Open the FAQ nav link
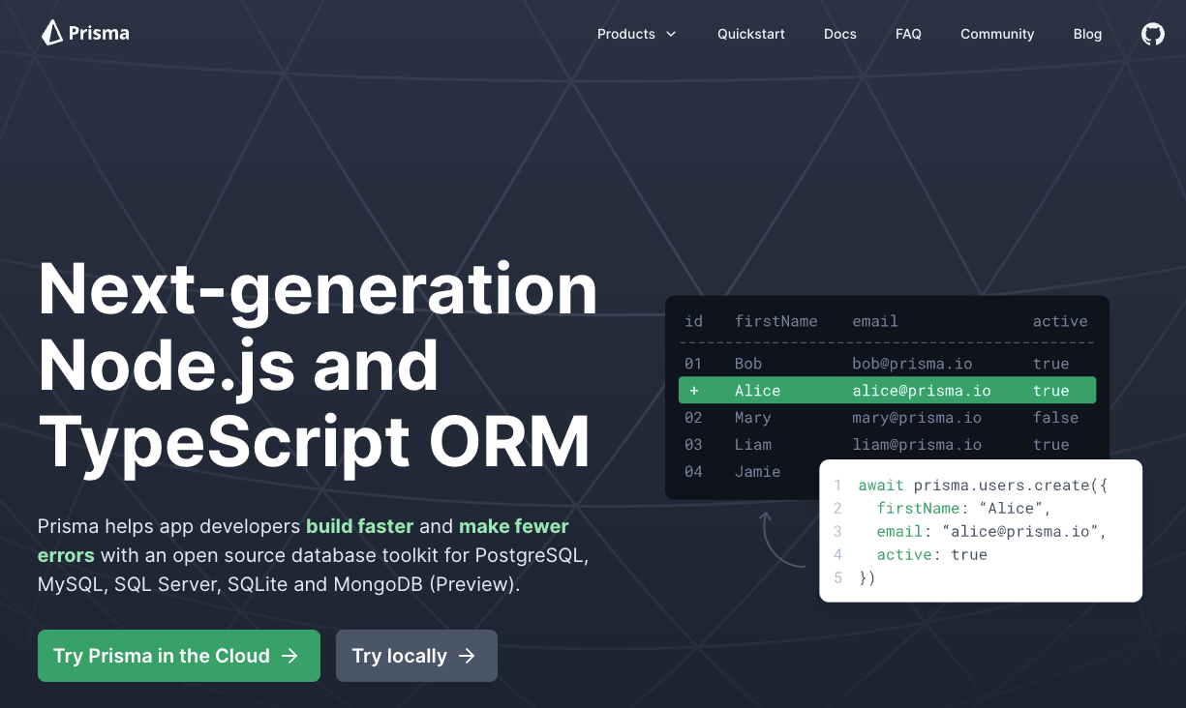This screenshot has height=708, width=1186. (908, 34)
